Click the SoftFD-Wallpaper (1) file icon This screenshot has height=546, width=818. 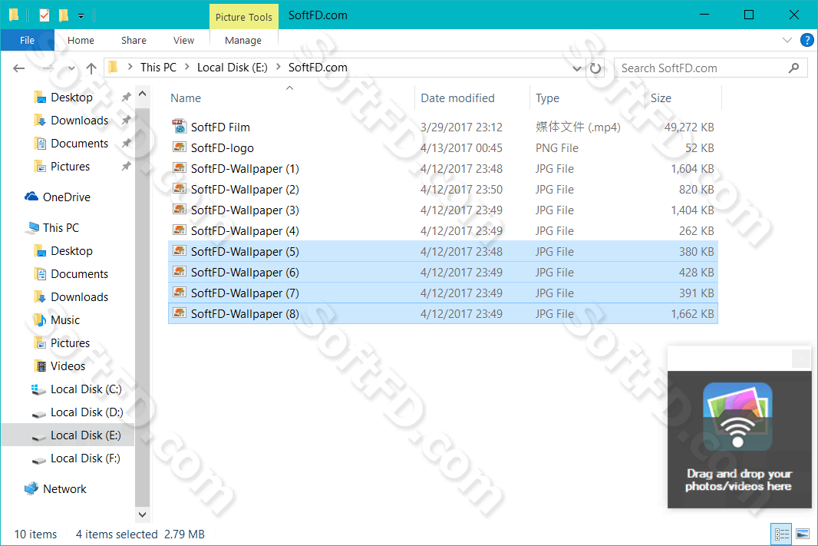[179, 168]
